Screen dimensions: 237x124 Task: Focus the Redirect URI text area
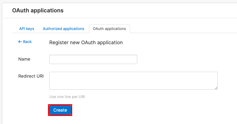click(x=134, y=81)
